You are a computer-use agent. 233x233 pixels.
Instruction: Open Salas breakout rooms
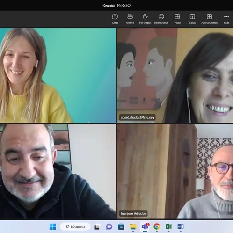coord(192,19)
